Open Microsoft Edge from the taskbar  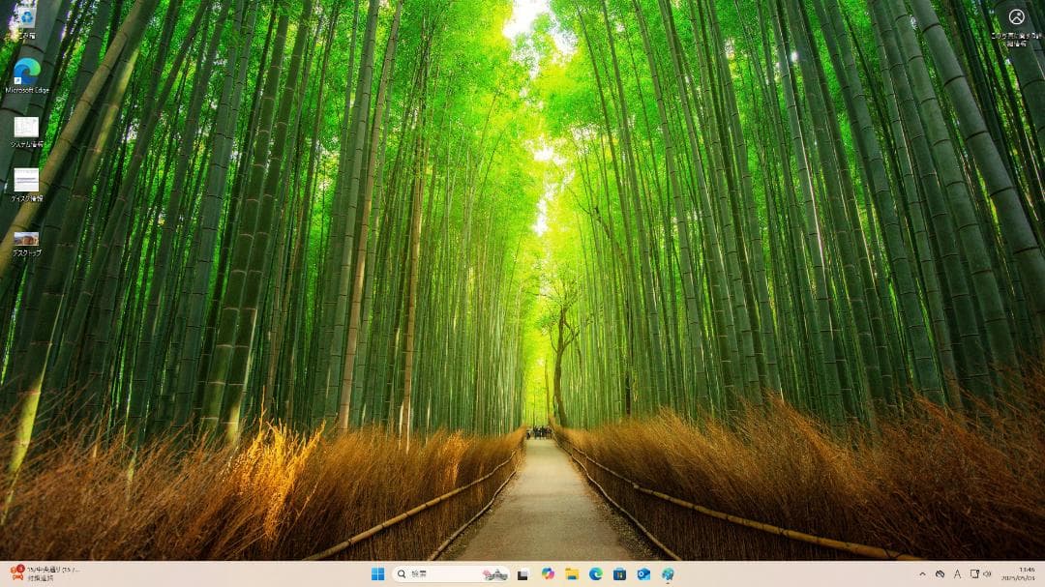click(596, 572)
